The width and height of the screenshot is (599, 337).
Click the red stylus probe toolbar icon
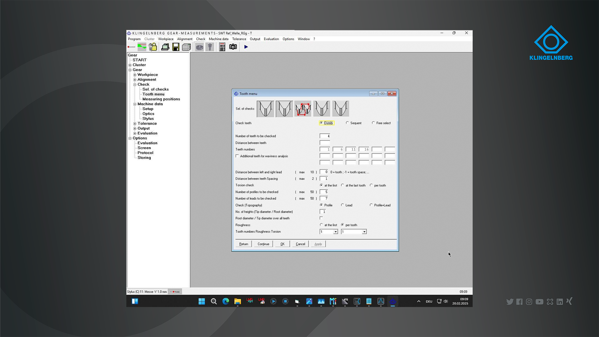tap(131, 47)
